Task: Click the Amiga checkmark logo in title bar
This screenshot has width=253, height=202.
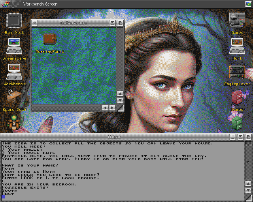Action: tap(5, 4)
